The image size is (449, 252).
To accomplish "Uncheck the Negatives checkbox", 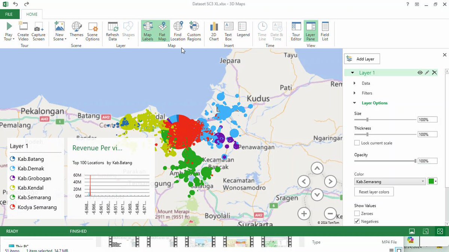I will pos(357,221).
